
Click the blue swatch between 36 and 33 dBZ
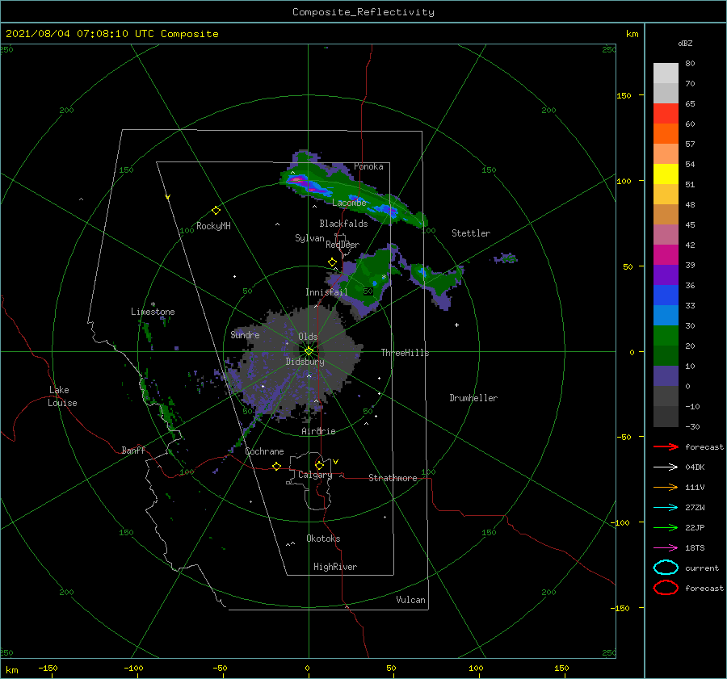pos(666,295)
